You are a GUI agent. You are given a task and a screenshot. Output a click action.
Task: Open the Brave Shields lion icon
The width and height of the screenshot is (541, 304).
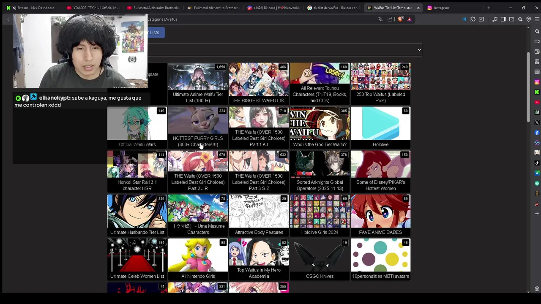pos(400,19)
